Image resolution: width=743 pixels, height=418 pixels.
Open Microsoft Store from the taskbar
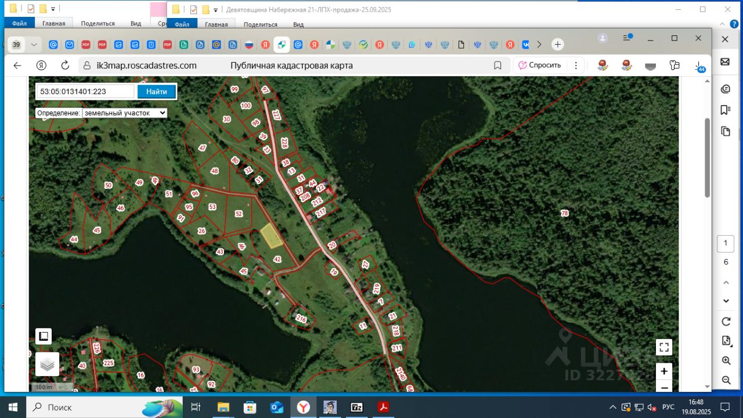pos(250,407)
